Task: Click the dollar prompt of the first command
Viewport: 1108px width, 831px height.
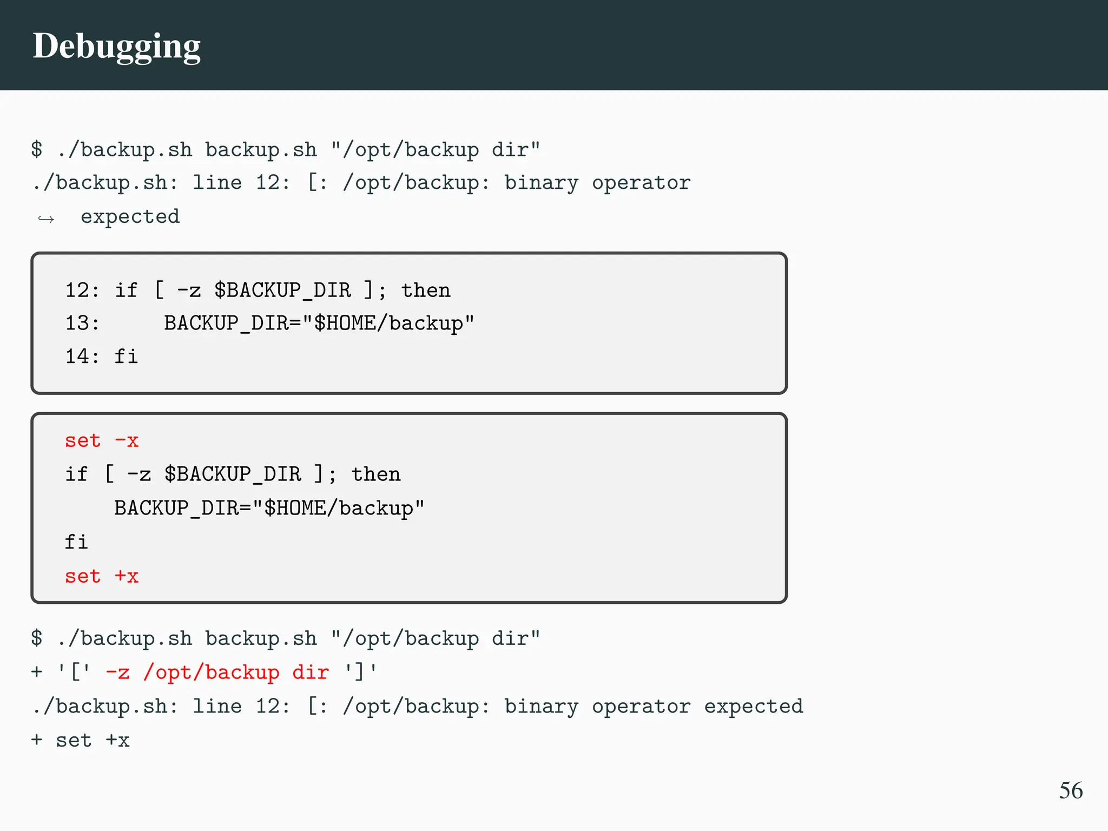Action: (37, 149)
